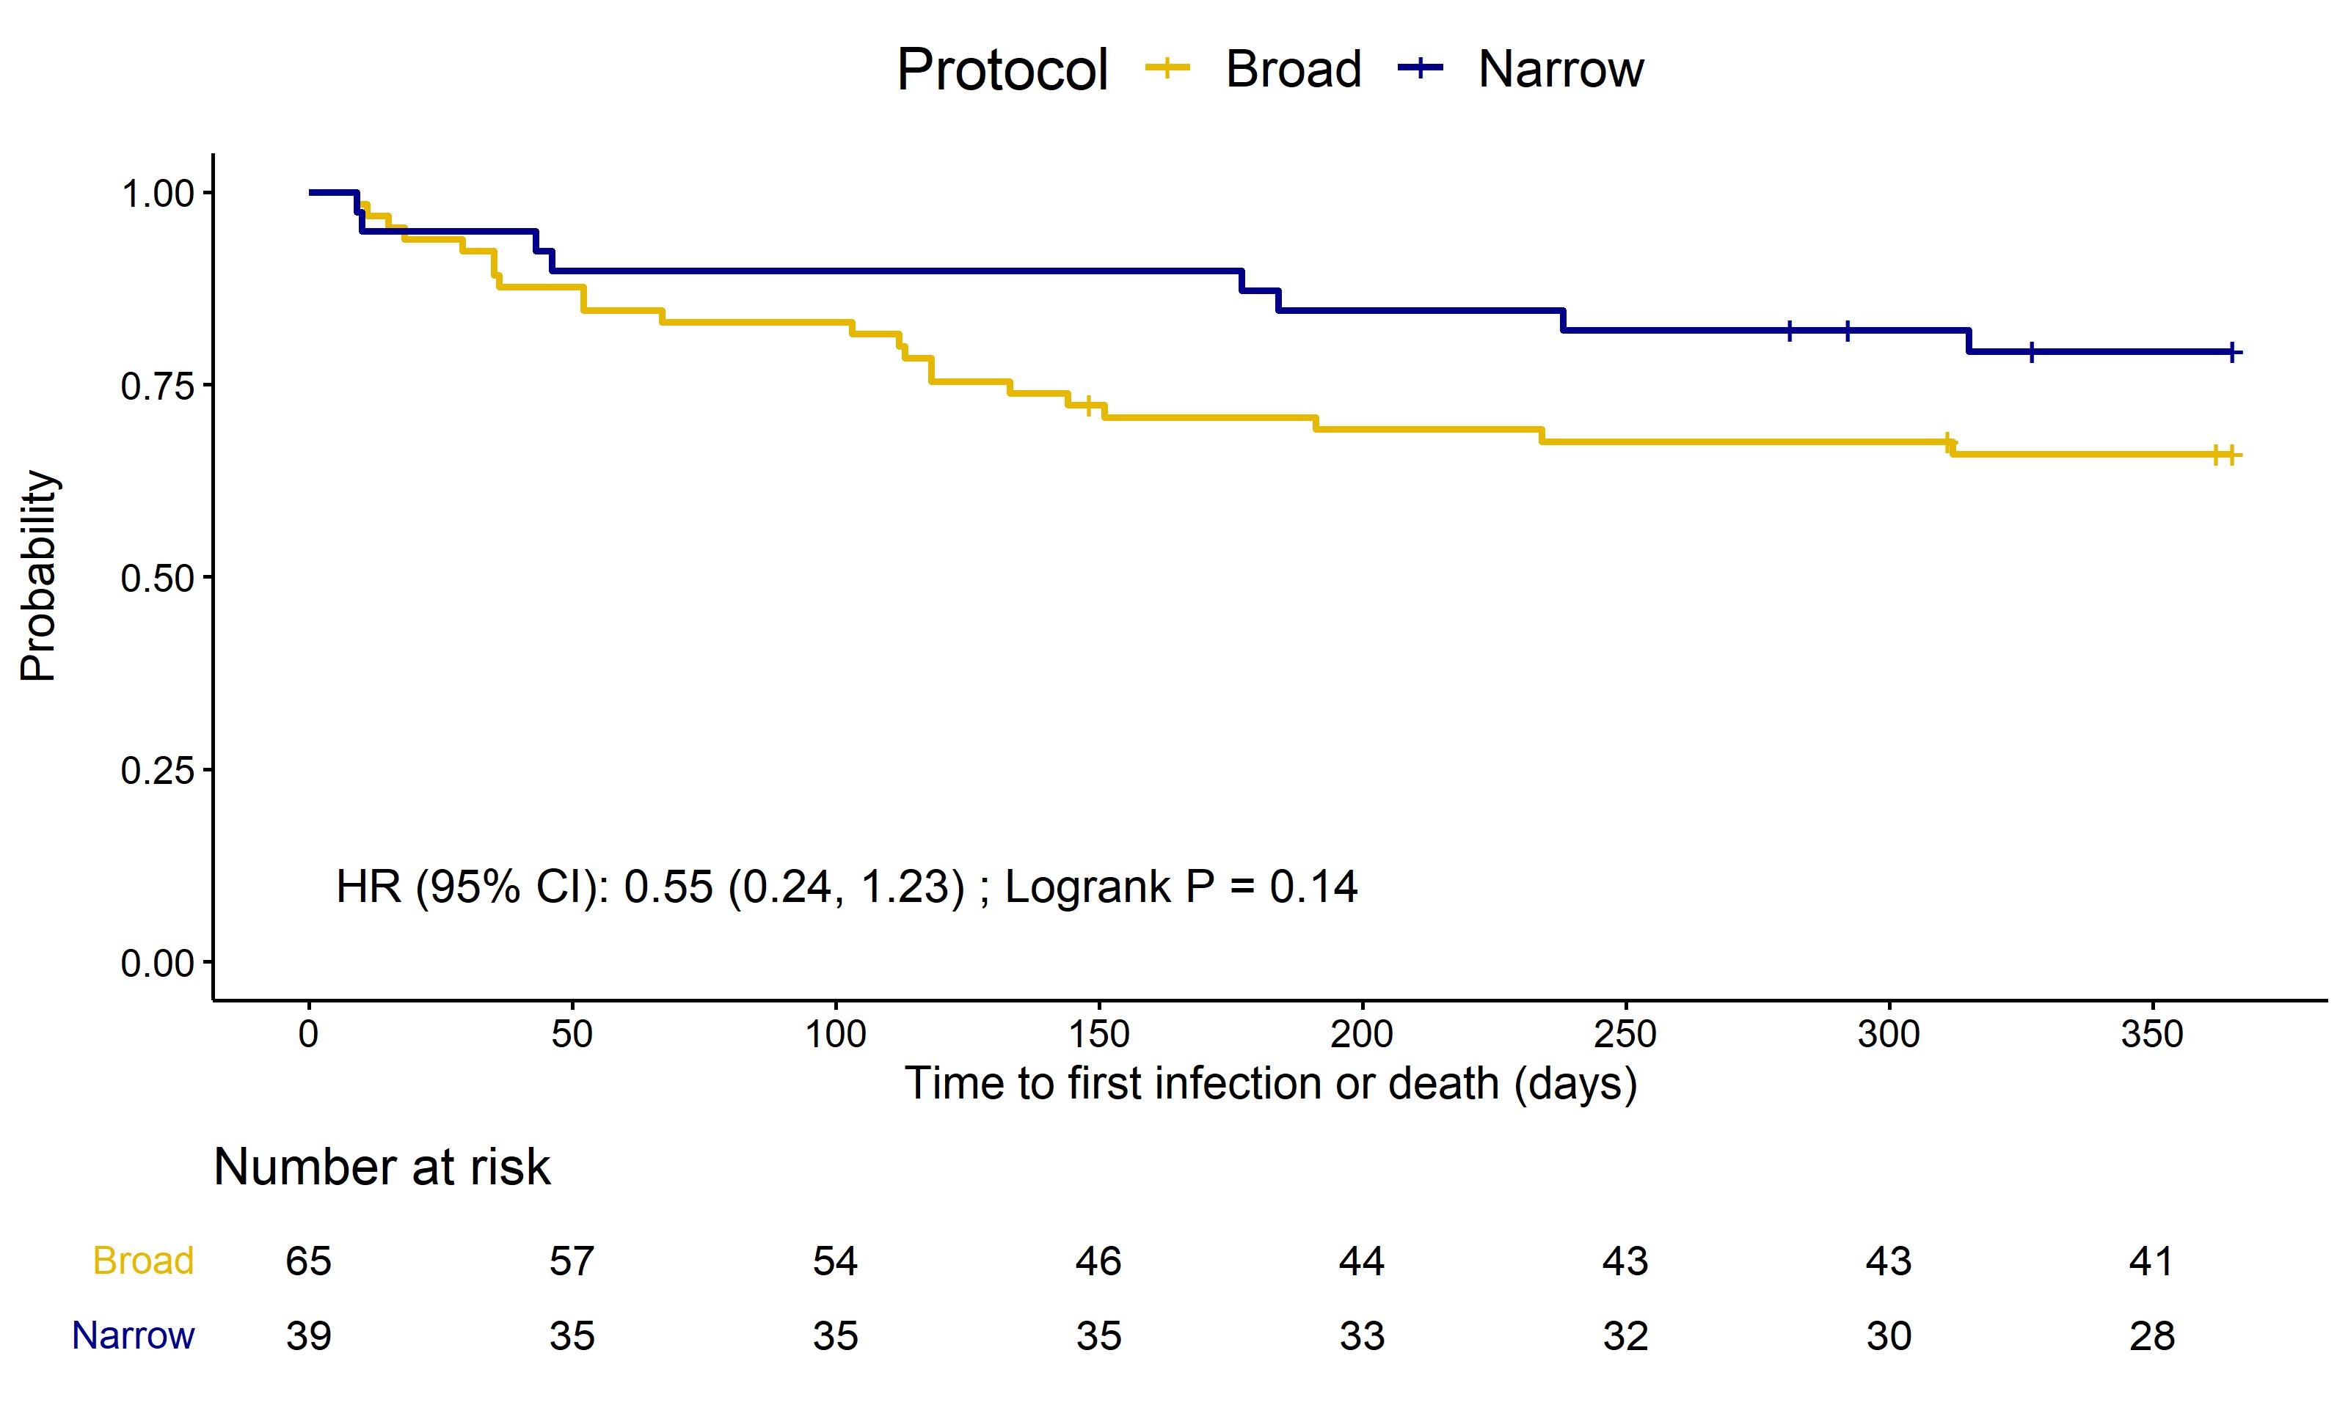This screenshot has width=2348, height=1408.
Task: Click the "Number at risk" heading
Action: click(x=382, y=1167)
